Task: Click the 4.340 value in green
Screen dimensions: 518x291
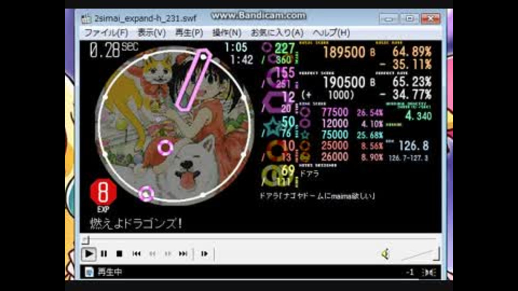Action: 418,116
